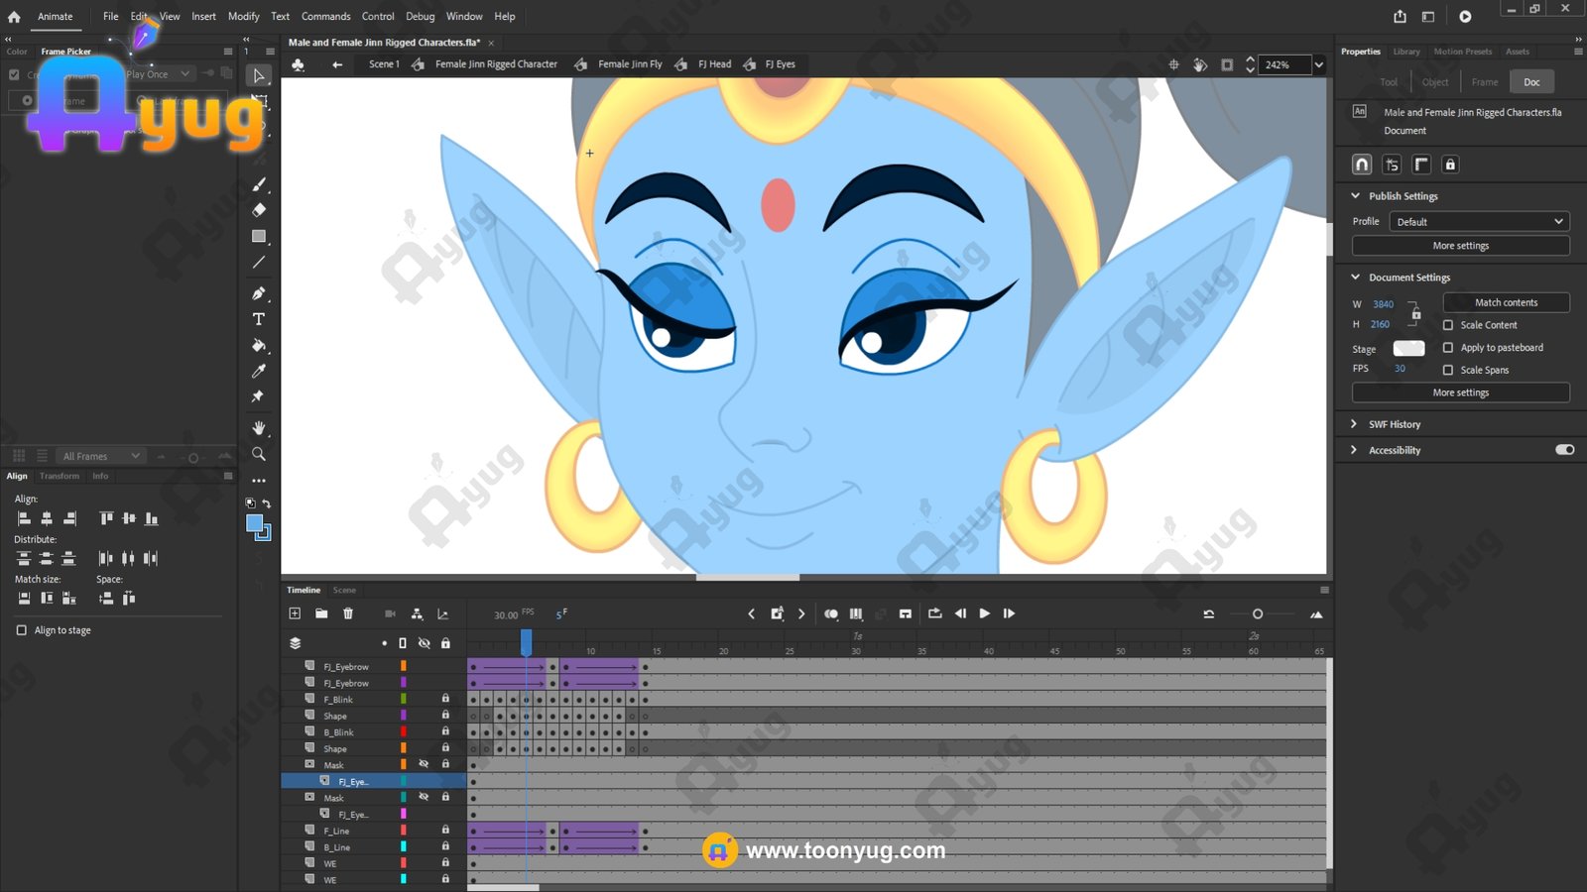1587x892 pixels.
Task: Click Match contents button
Action: [x=1507, y=302]
